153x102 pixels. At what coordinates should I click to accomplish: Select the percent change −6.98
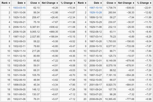tap(148, 99)
